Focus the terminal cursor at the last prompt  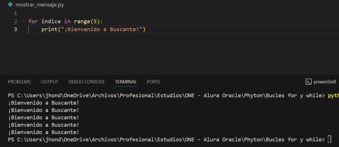[x=330, y=139]
